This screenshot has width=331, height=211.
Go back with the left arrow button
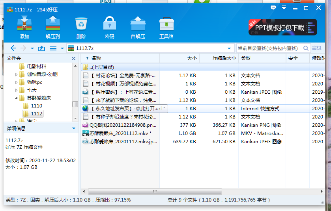pos(13,48)
